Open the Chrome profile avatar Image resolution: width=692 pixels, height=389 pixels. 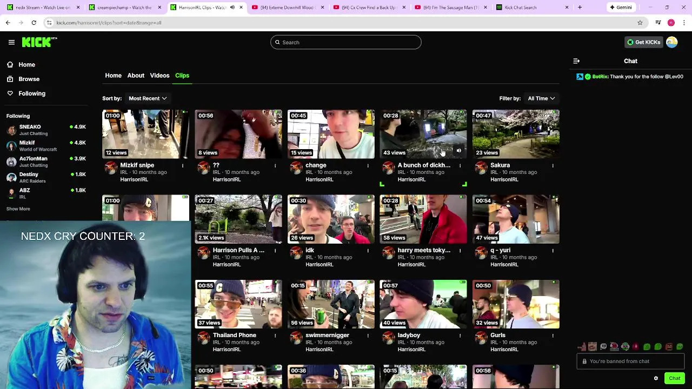click(x=671, y=23)
